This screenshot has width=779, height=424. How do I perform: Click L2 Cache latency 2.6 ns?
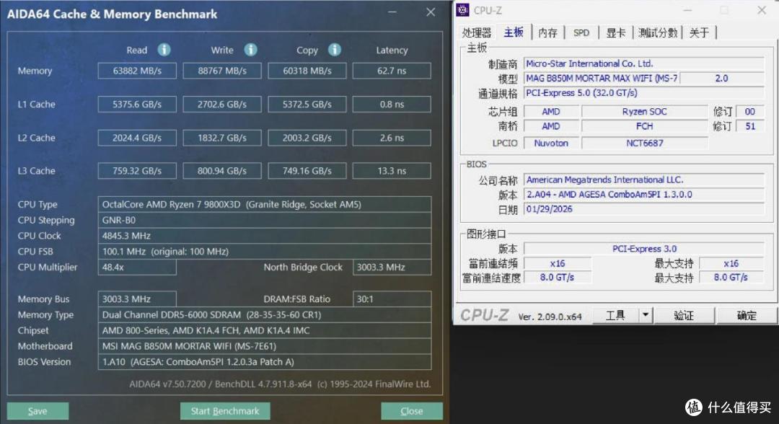click(392, 138)
